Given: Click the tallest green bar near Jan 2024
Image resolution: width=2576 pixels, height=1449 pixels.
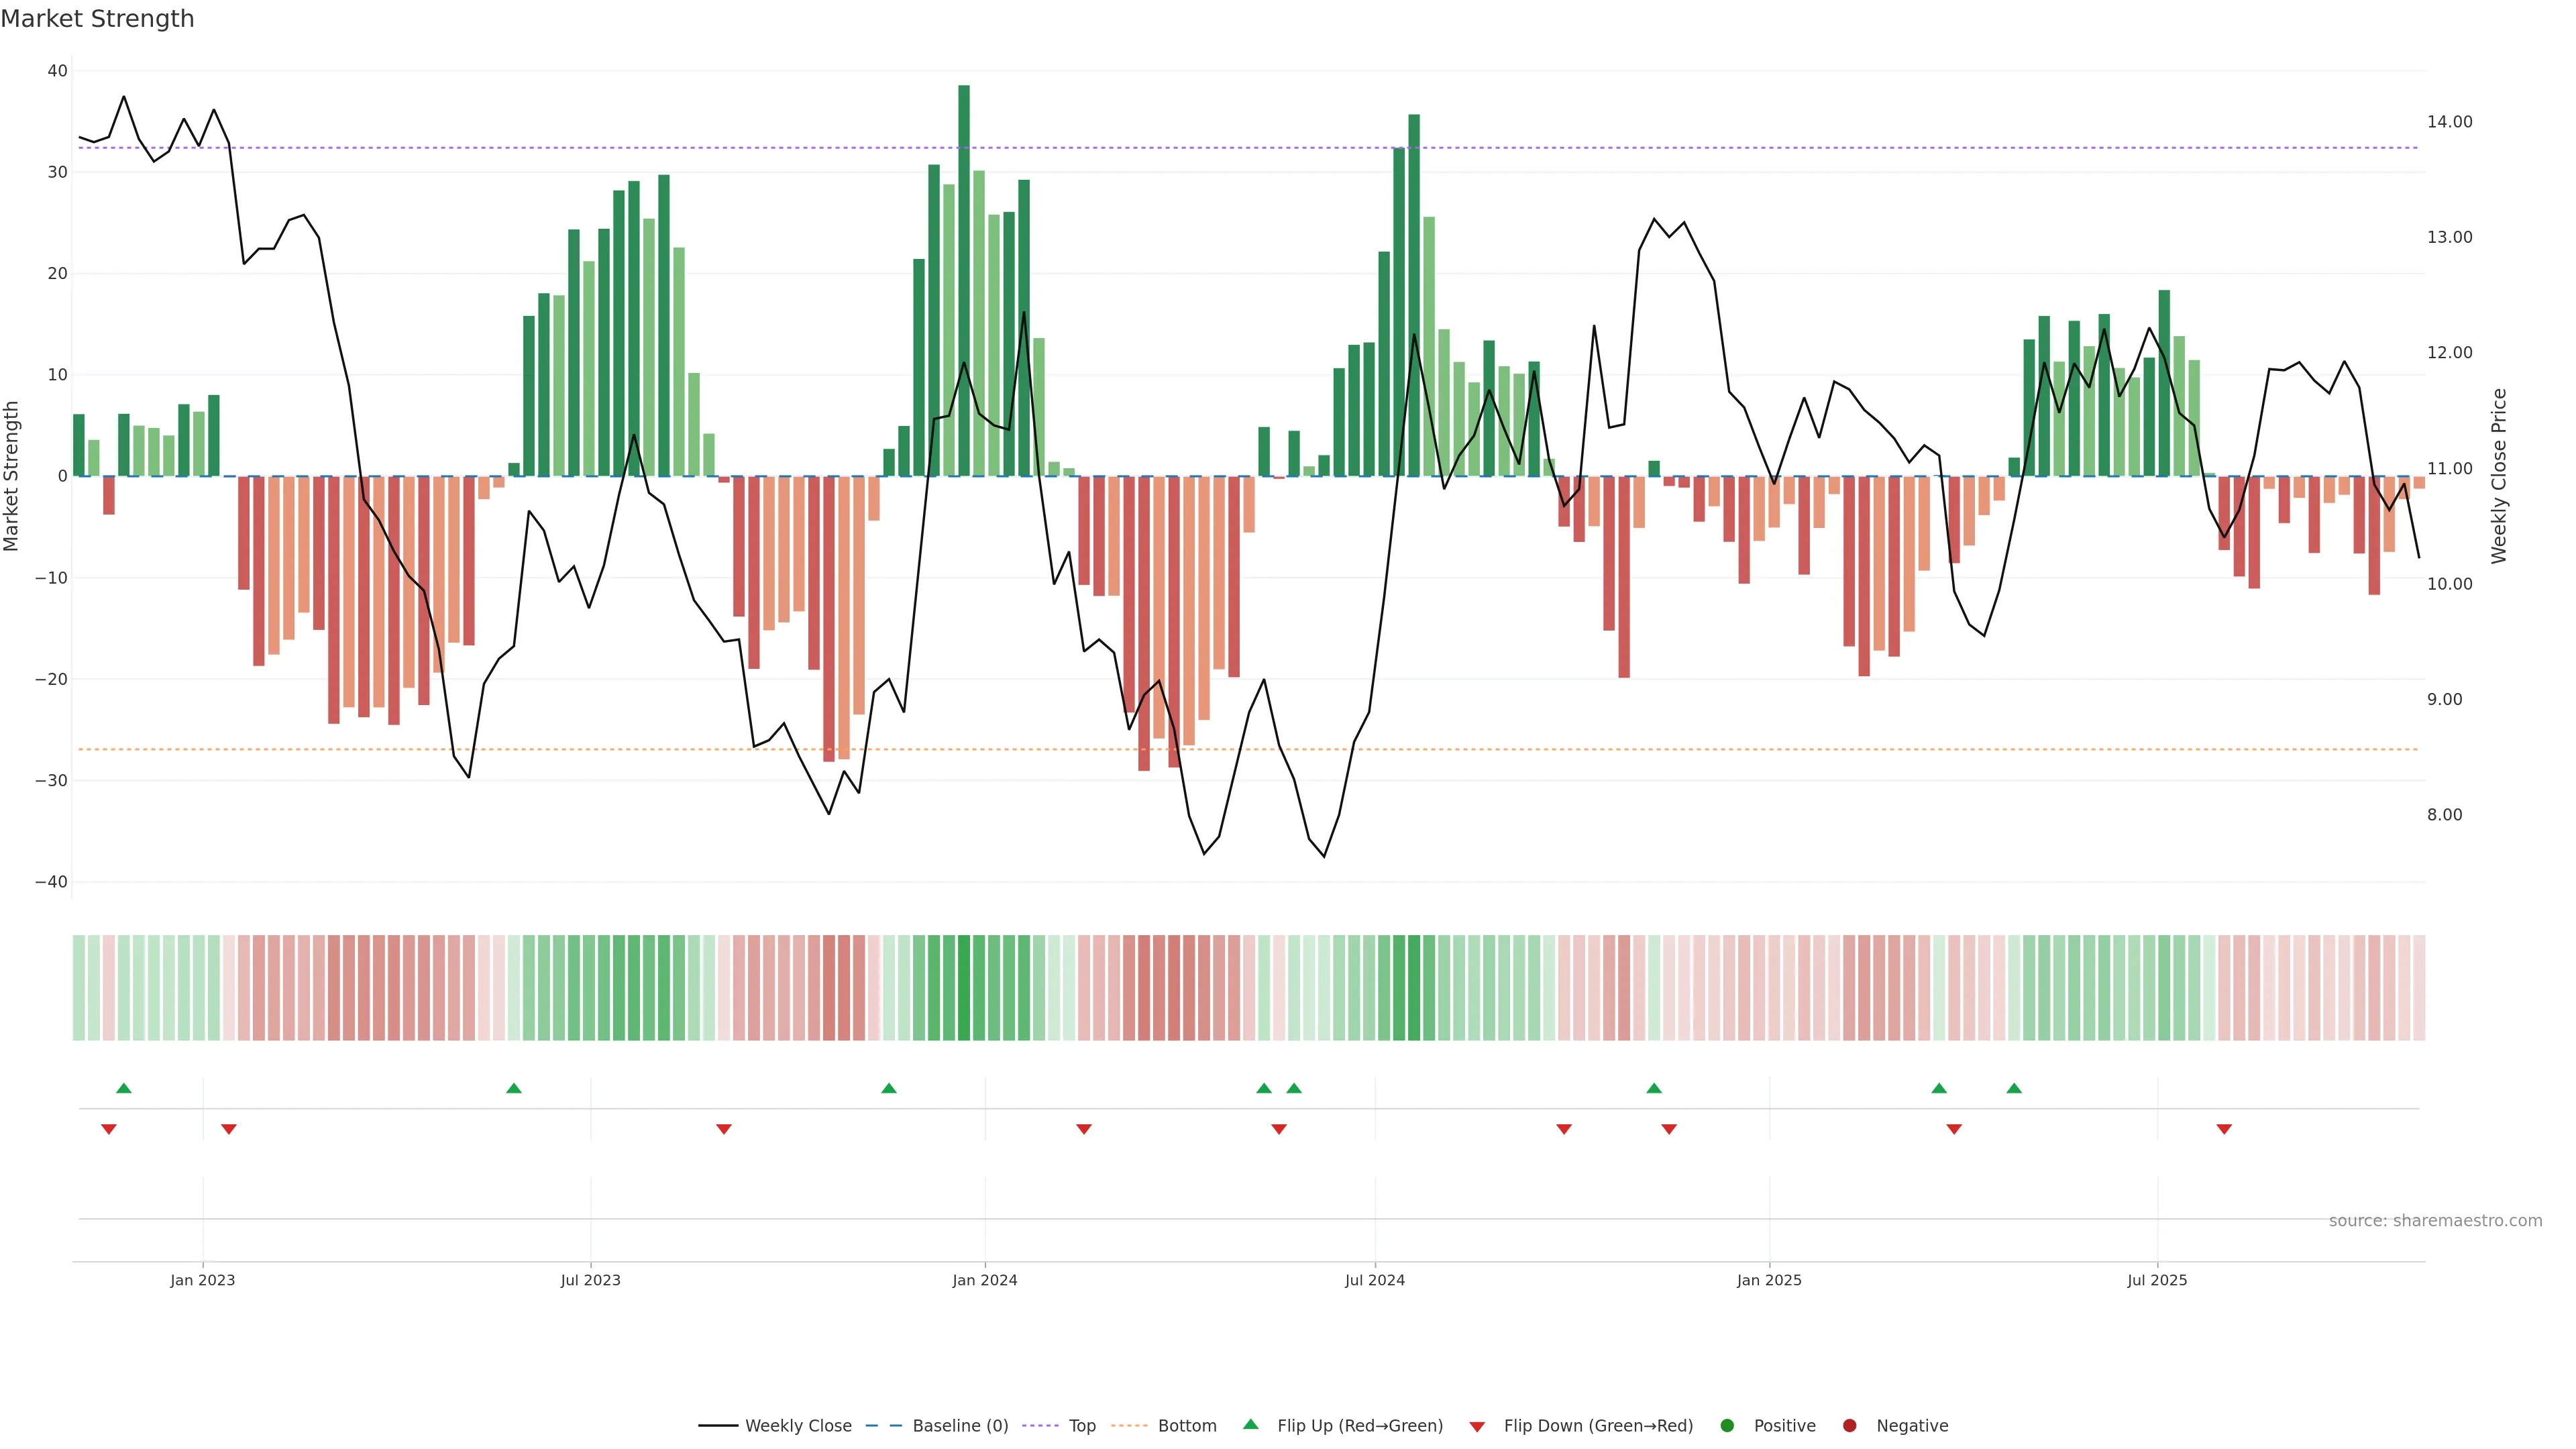Looking at the screenshot, I should coord(964,280).
